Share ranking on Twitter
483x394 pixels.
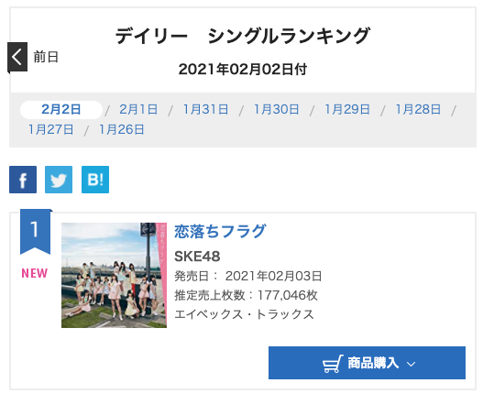(x=59, y=180)
